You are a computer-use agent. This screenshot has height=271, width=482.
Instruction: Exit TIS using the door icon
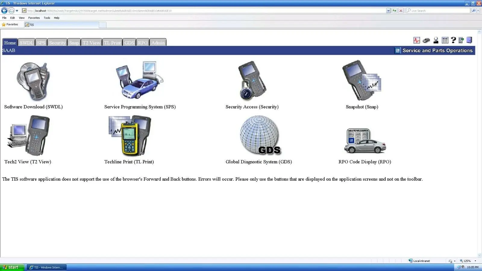pyautogui.click(x=469, y=40)
